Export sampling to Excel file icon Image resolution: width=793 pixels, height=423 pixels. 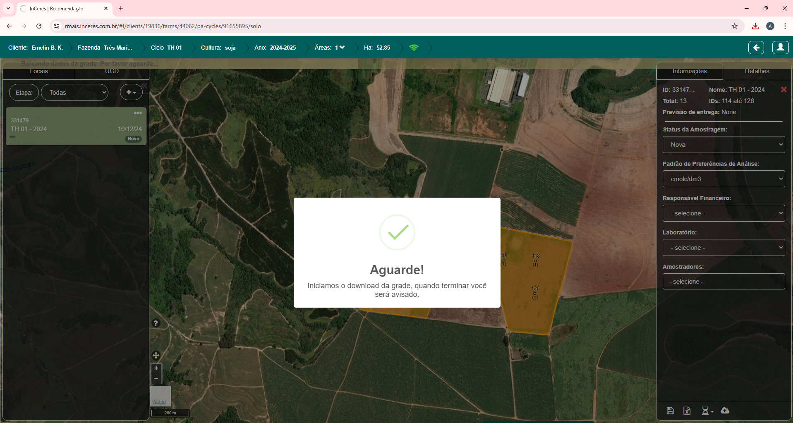click(x=687, y=411)
